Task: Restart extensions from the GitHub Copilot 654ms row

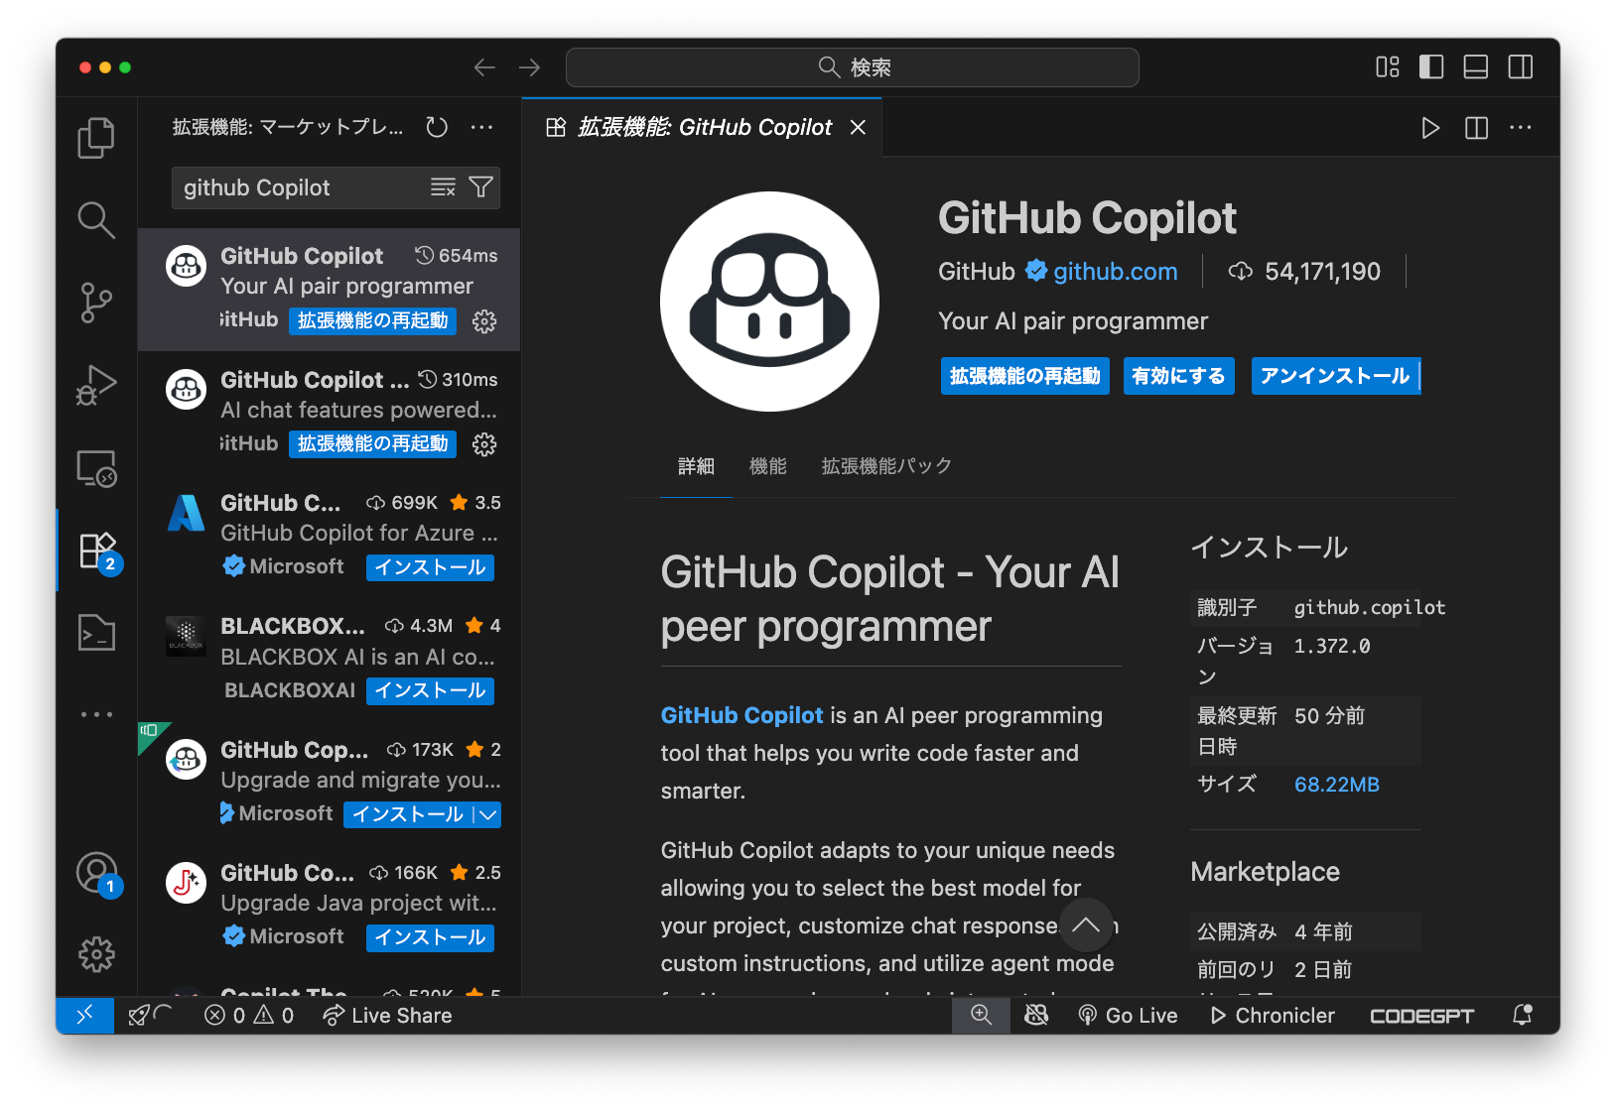Action: 373,320
